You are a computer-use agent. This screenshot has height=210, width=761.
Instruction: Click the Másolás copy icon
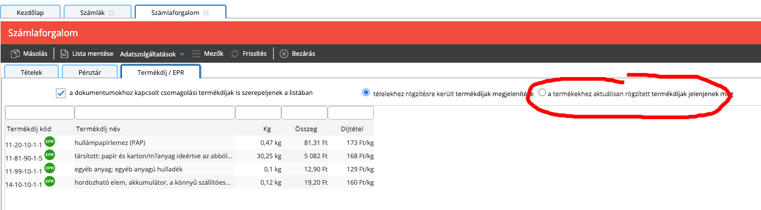coord(15,54)
